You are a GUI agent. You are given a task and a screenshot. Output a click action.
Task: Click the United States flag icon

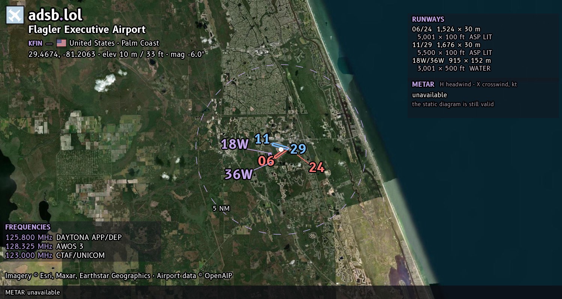click(x=61, y=43)
